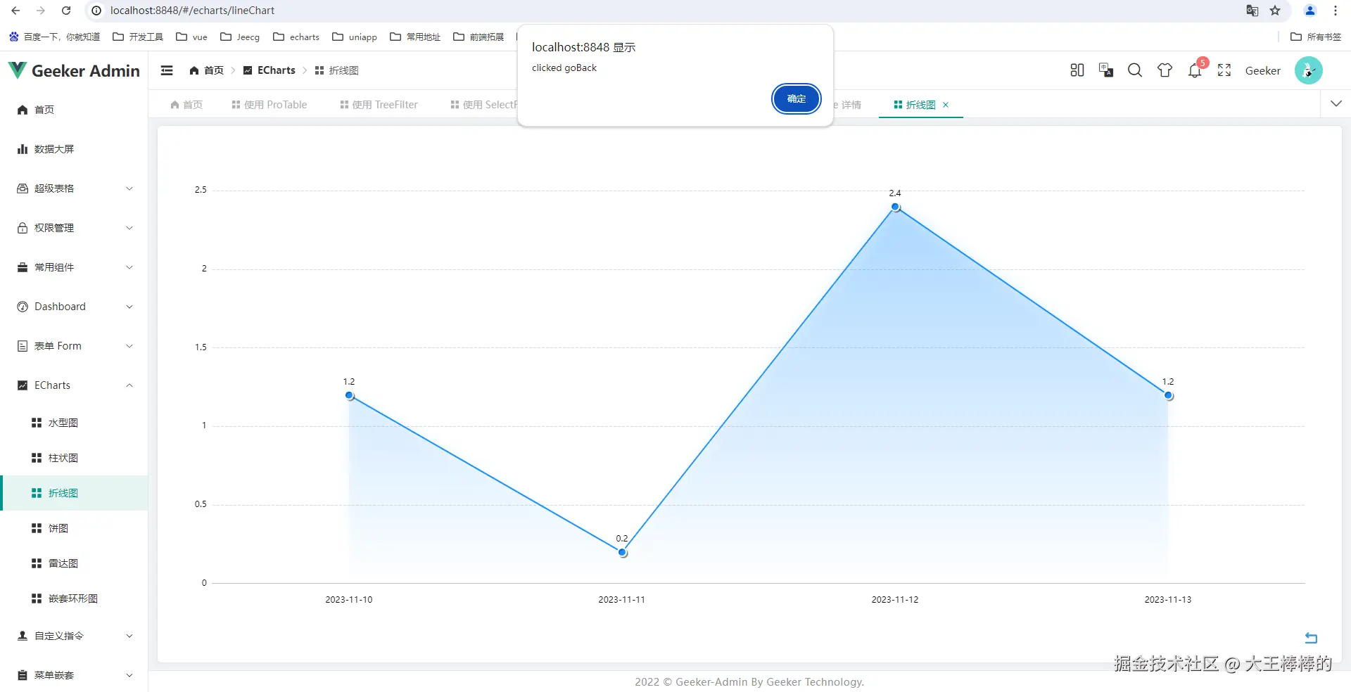The height and width of the screenshot is (692, 1351).
Task: Open the 所有书签 folder
Action: coord(1316,37)
